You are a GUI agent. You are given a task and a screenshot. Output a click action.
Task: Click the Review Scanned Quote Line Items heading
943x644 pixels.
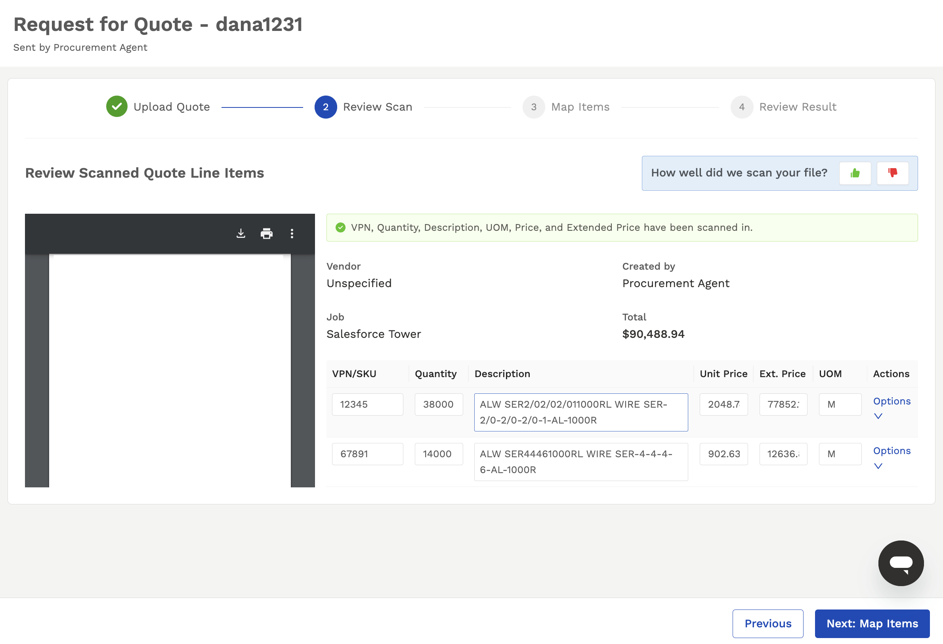coord(145,173)
